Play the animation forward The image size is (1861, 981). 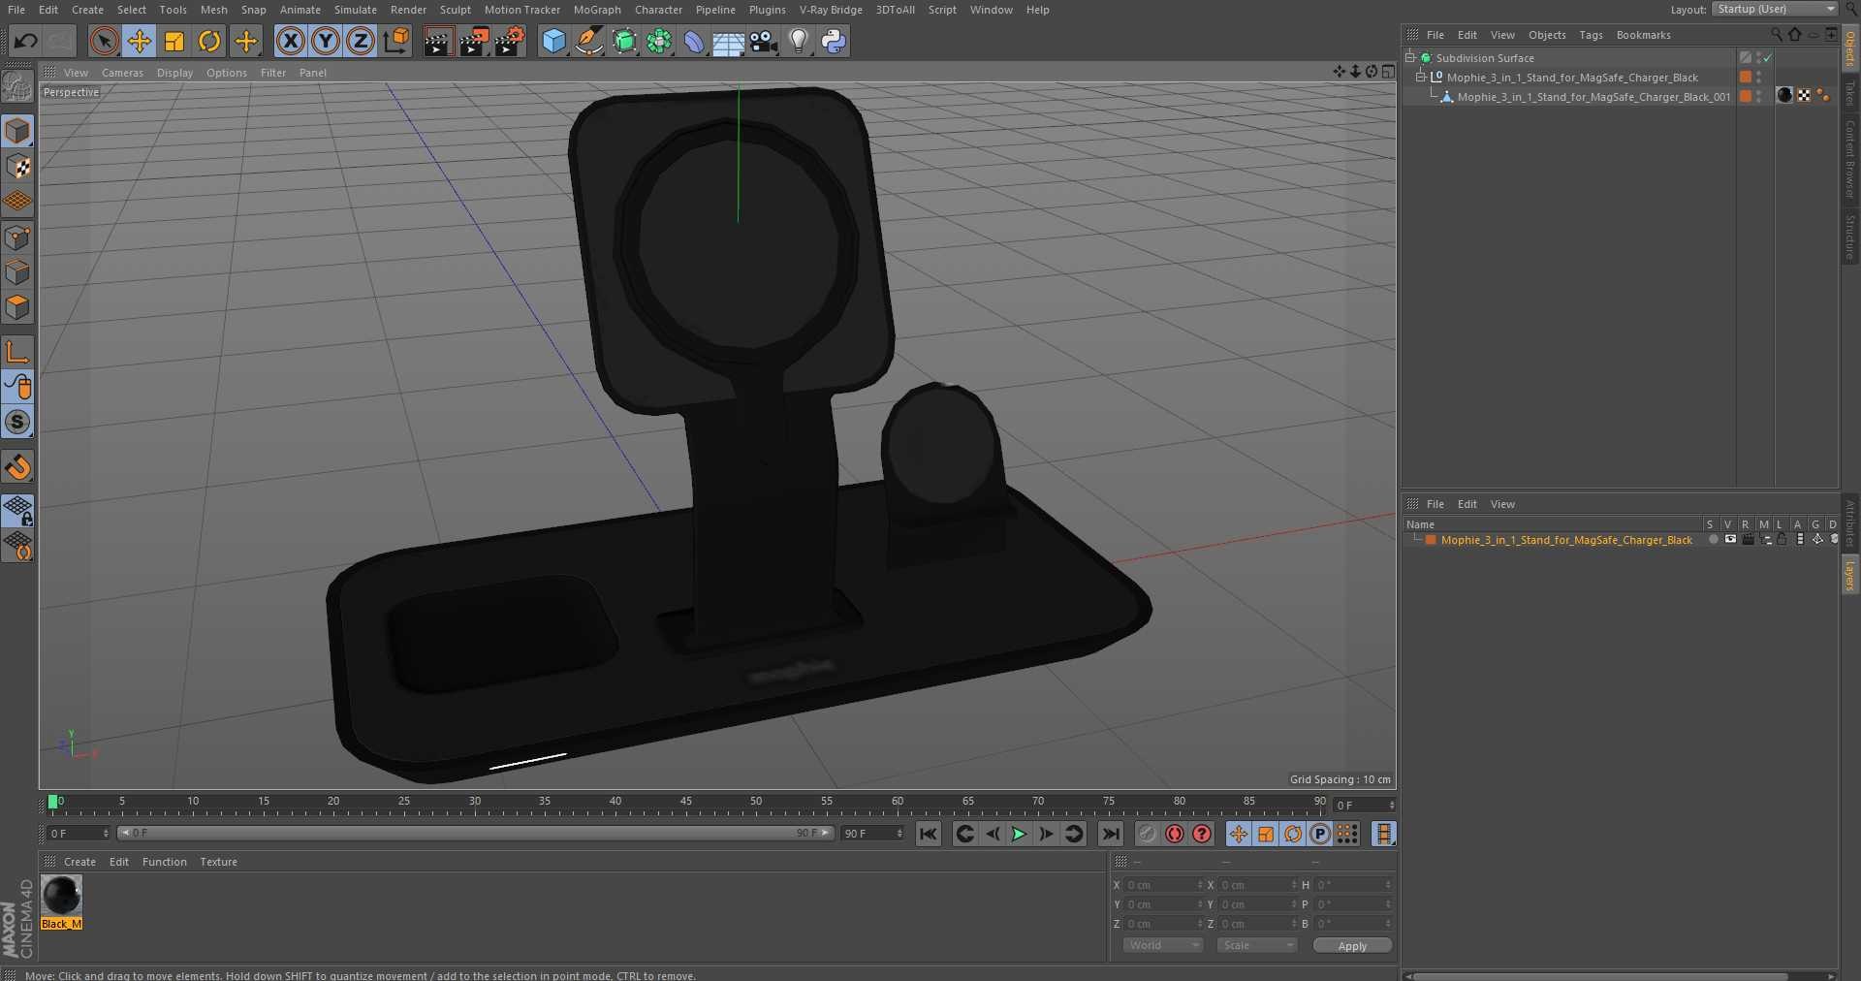tap(1019, 834)
